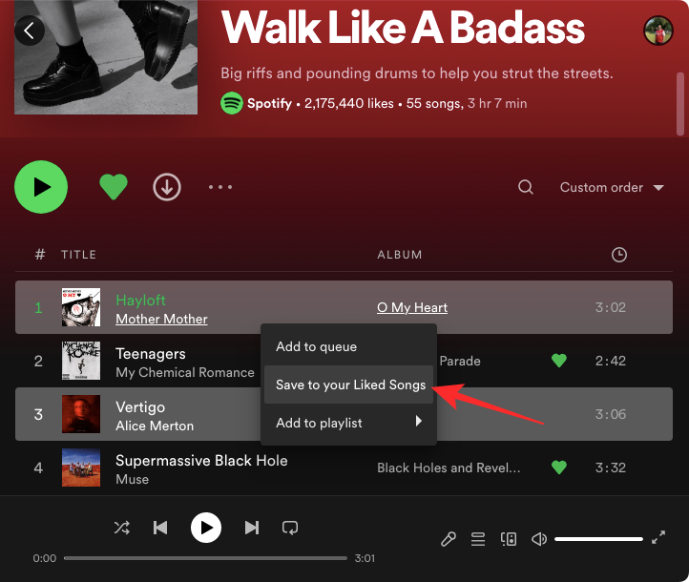Click the Hayloft album cover thumbnail
Image resolution: width=689 pixels, height=582 pixels.
pyautogui.click(x=81, y=307)
